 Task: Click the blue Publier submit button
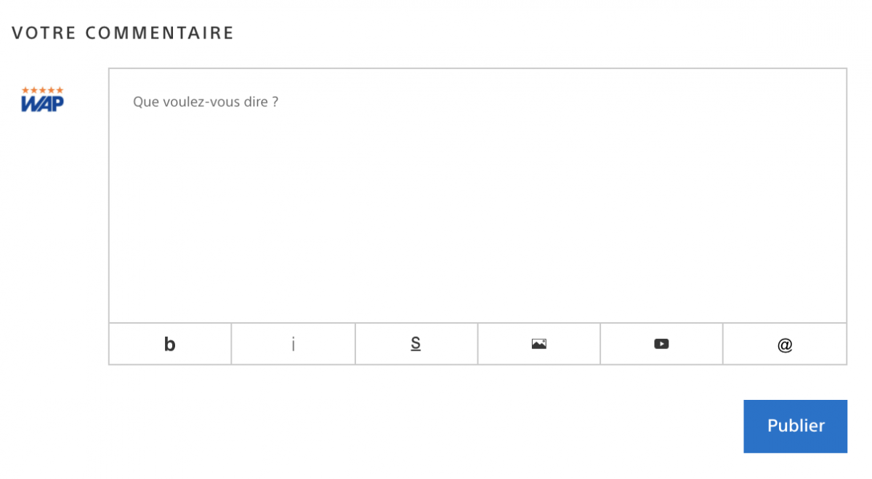pos(795,426)
